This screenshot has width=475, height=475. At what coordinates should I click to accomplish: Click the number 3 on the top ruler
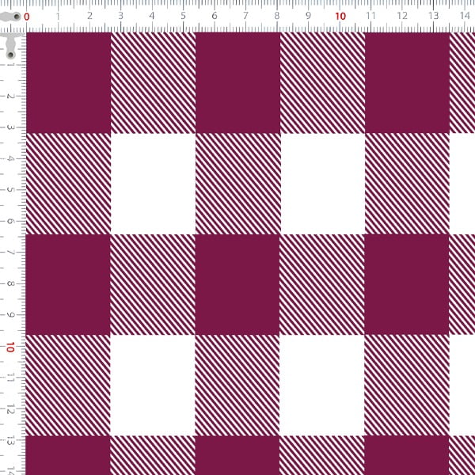pos(121,16)
